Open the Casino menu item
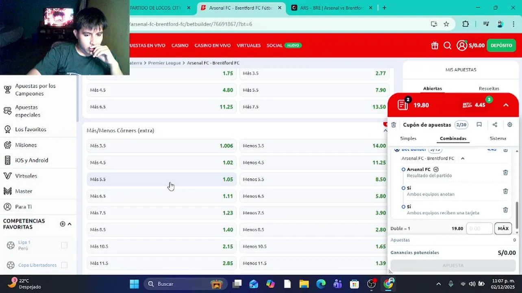 coord(180,46)
